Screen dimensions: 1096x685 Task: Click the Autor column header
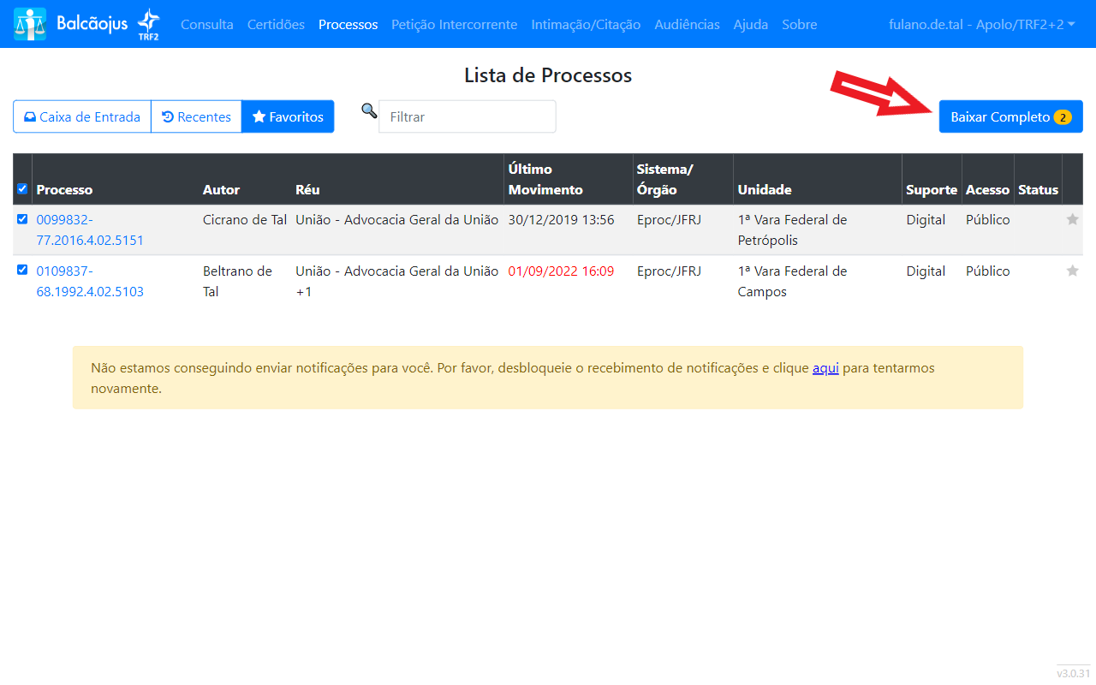[x=221, y=190]
